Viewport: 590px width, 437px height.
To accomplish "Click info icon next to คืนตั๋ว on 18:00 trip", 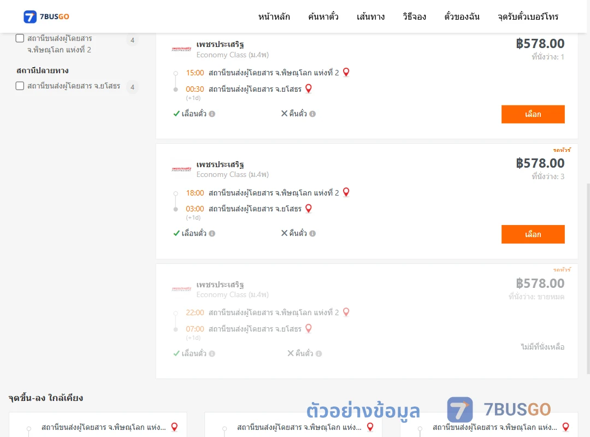I will (x=312, y=233).
